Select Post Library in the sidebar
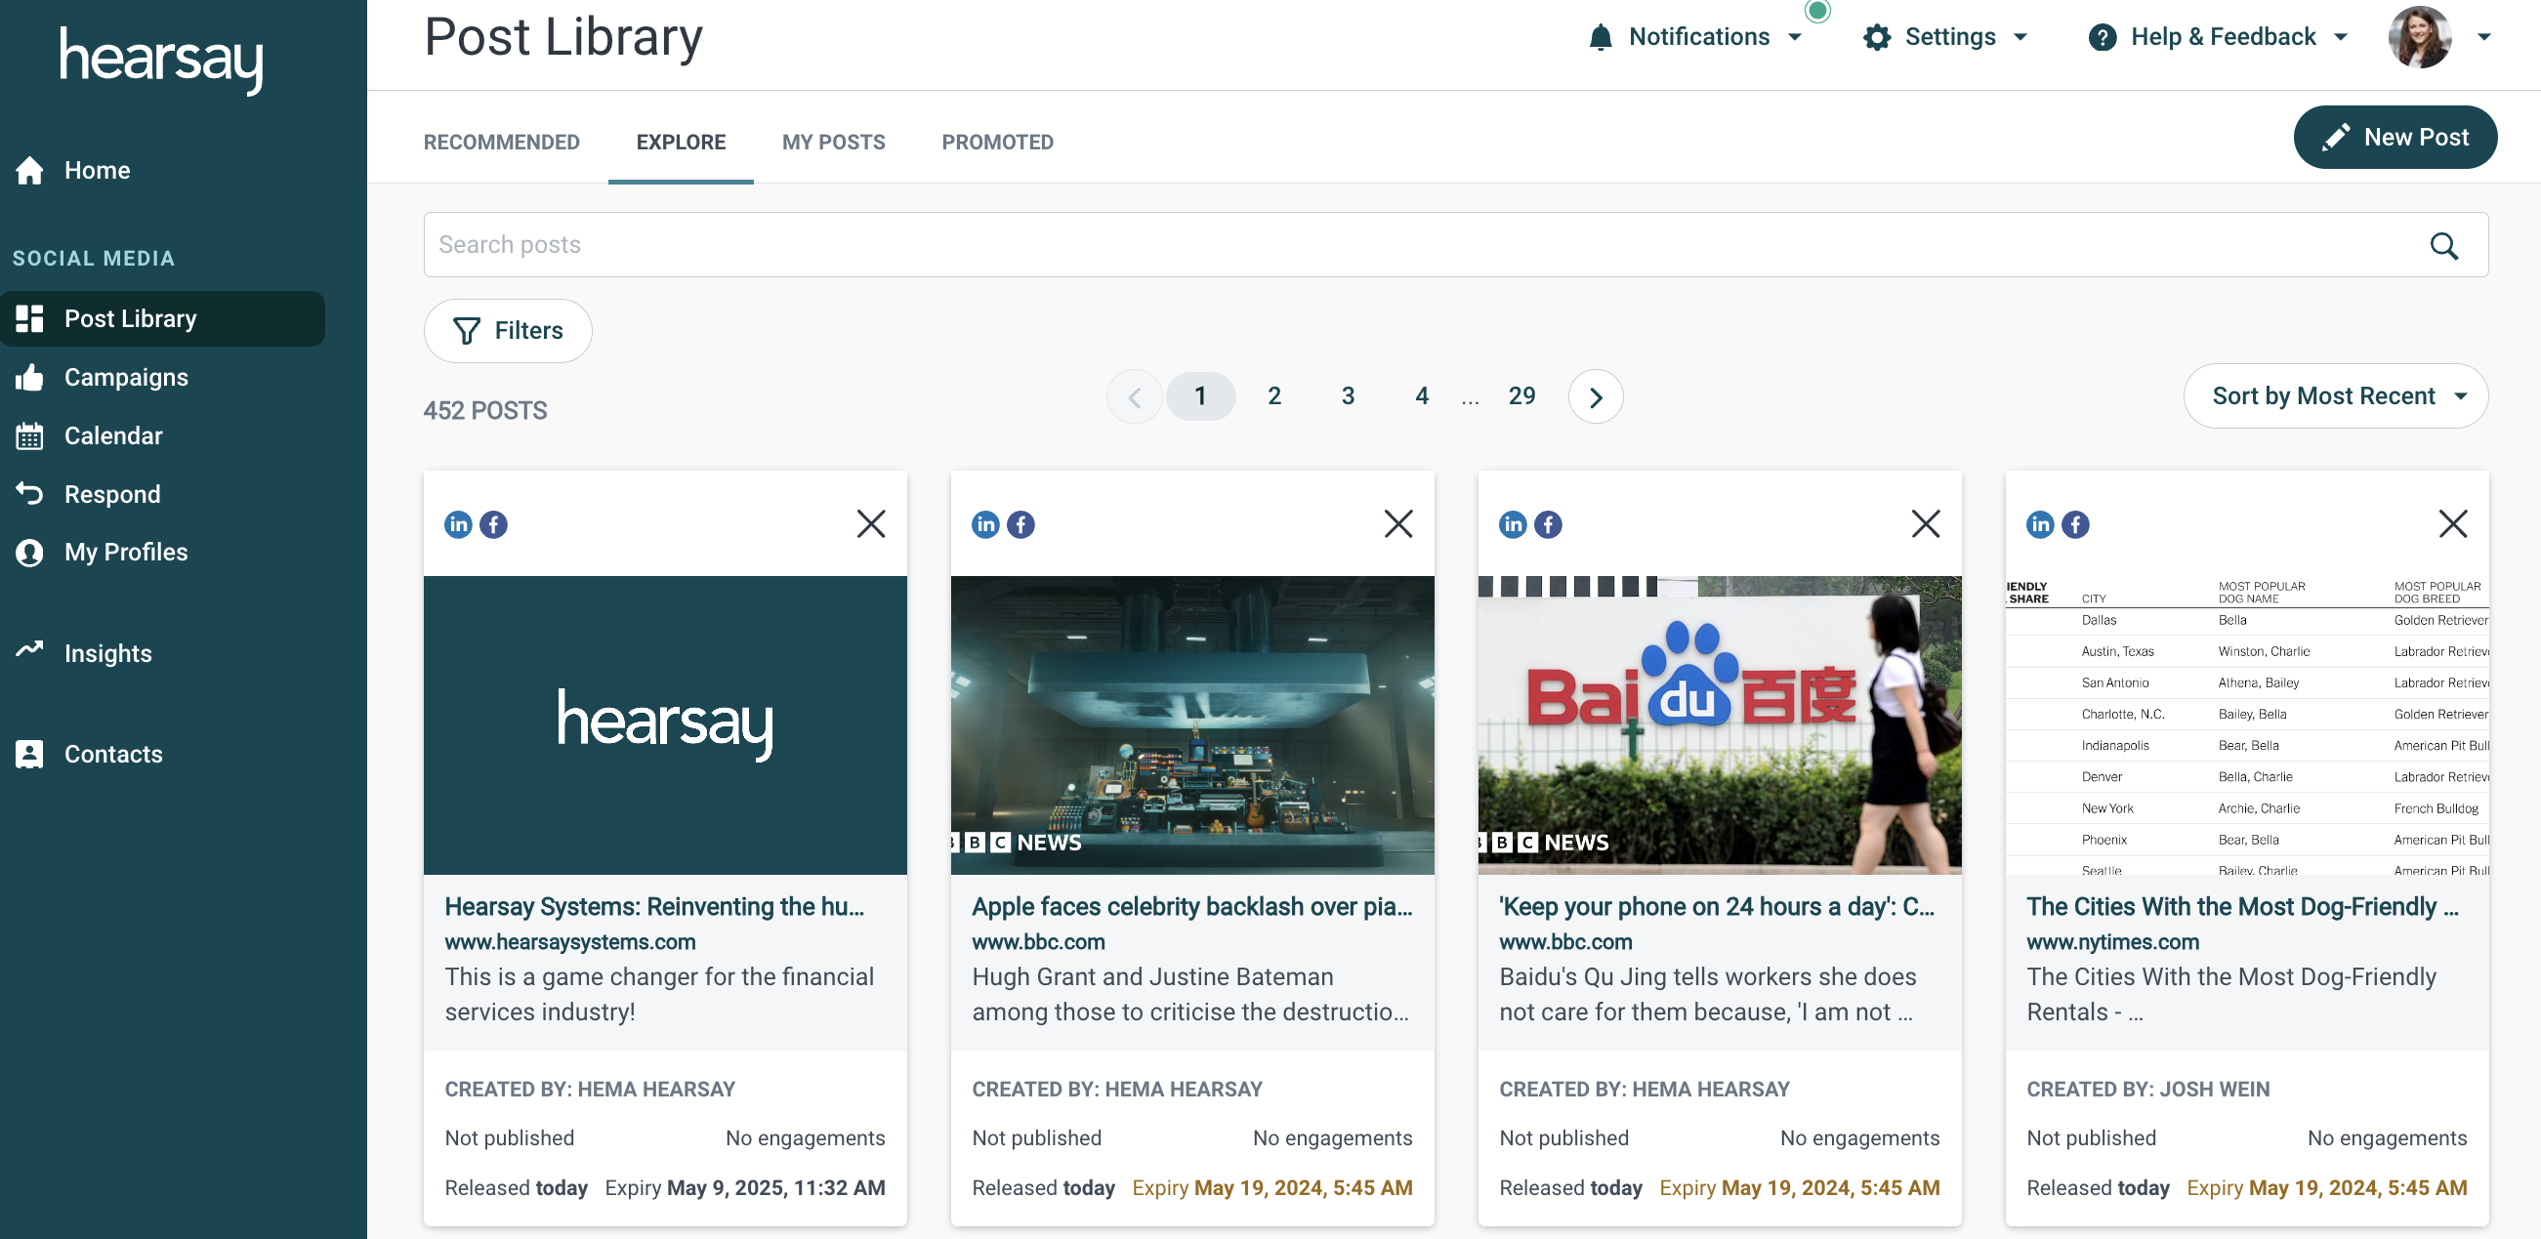2541x1239 pixels. click(163, 318)
